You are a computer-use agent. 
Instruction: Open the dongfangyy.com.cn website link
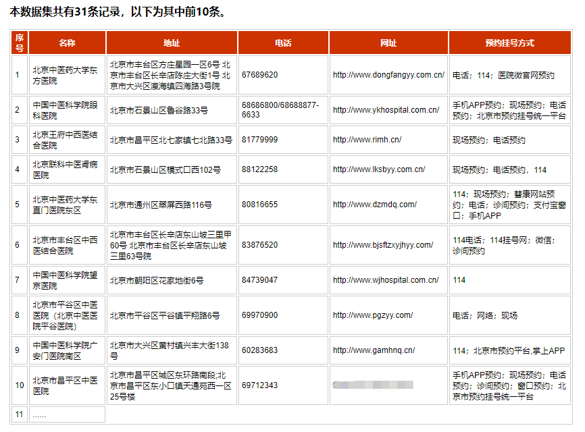(388, 75)
